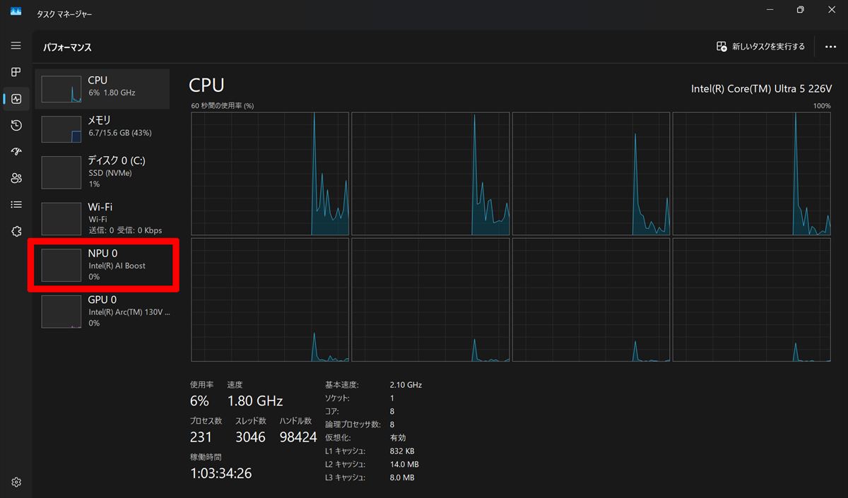Click the Task Manager title bar app icon
848x498 pixels.
(x=16, y=11)
